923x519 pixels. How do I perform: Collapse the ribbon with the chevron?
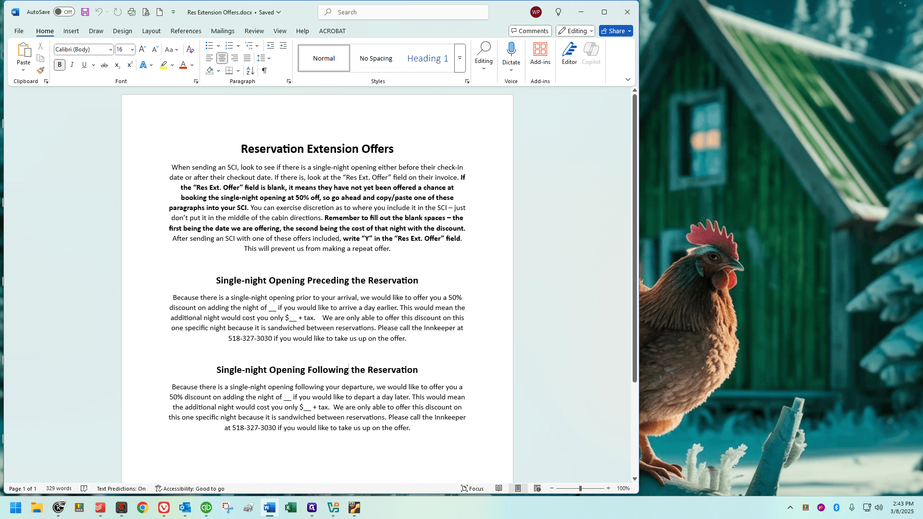(628, 80)
